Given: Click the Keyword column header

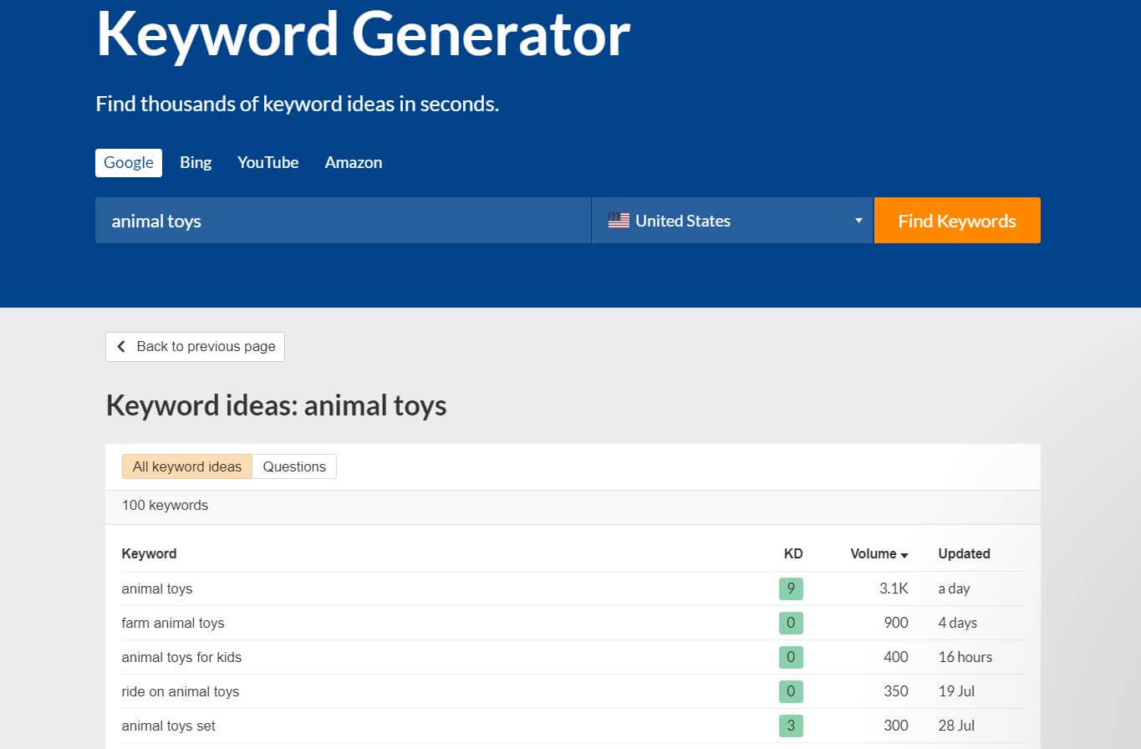Looking at the screenshot, I should (149, 553).
